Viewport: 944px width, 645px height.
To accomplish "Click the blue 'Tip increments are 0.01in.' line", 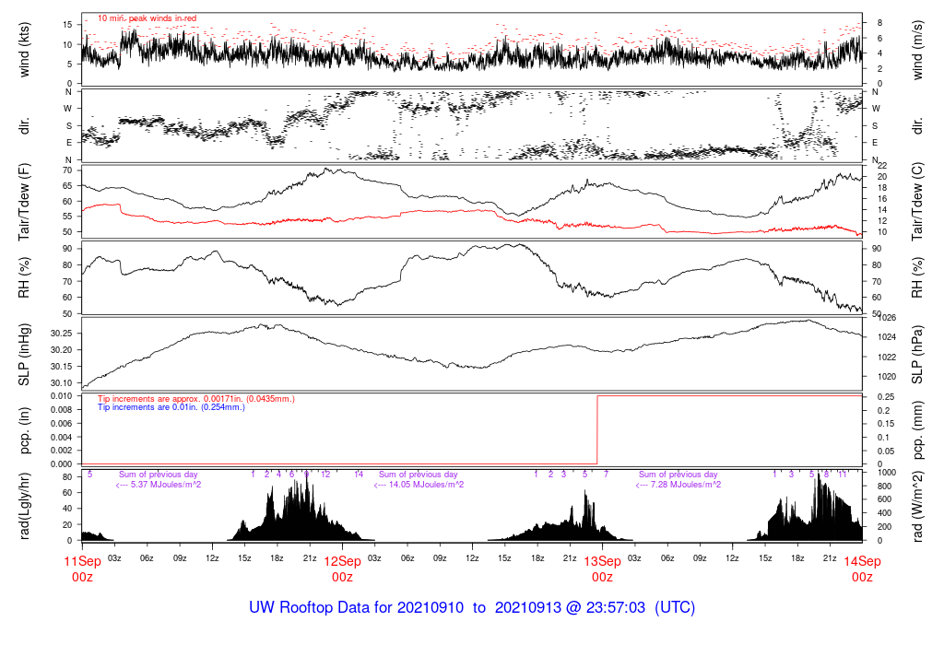I will point(171,407).
